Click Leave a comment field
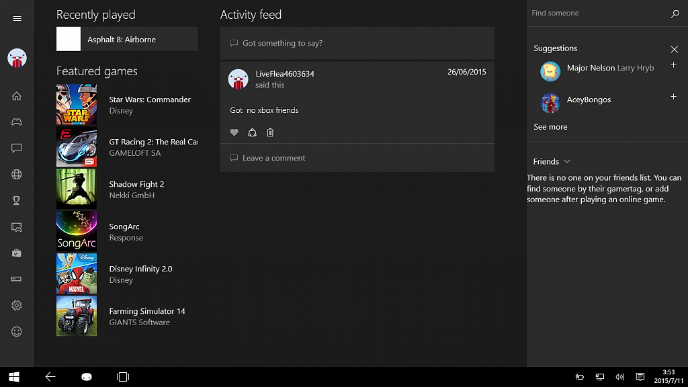The image size is (688, 387). point(357,158)
